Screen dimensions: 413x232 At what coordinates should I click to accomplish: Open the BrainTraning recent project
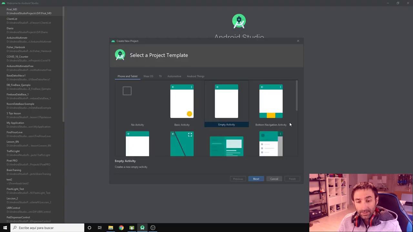click(x=31, y=172)
